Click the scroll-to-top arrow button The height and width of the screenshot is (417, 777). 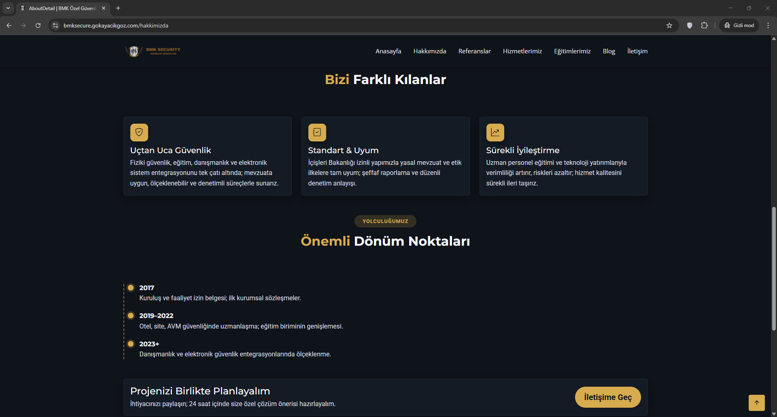click(756, 402)
